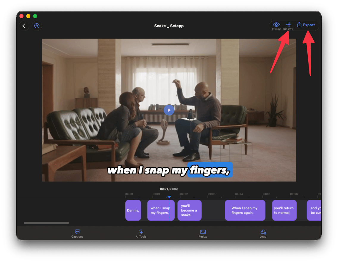Image resolution: width=338 pixels, height=262 pixels.
Task: Open the Captions tool
Action: [77, 233]
